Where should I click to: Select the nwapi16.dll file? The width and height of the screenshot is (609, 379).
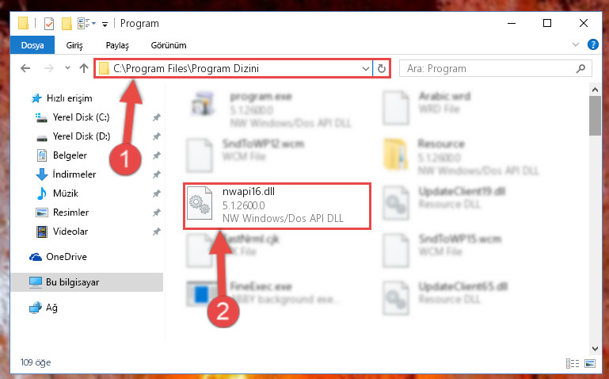point(277,205)
